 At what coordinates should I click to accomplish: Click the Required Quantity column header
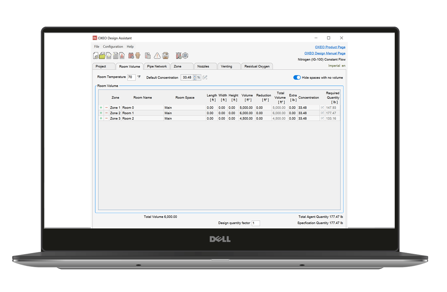pyautogui.click(x=333, y=97)
